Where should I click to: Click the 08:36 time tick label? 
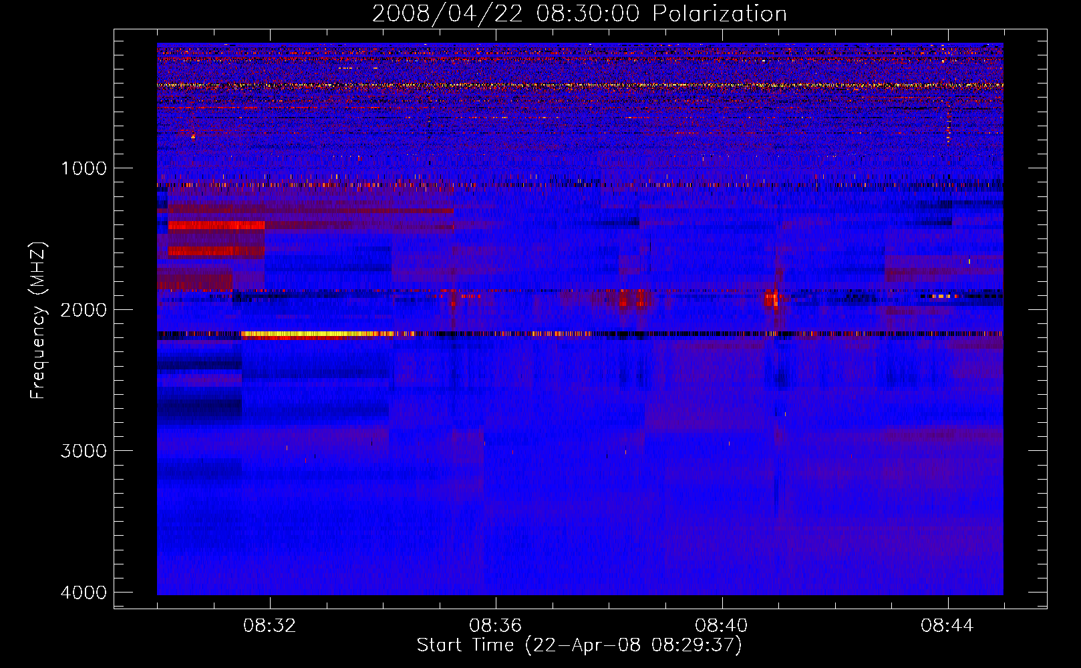click(x=495, y=626)
